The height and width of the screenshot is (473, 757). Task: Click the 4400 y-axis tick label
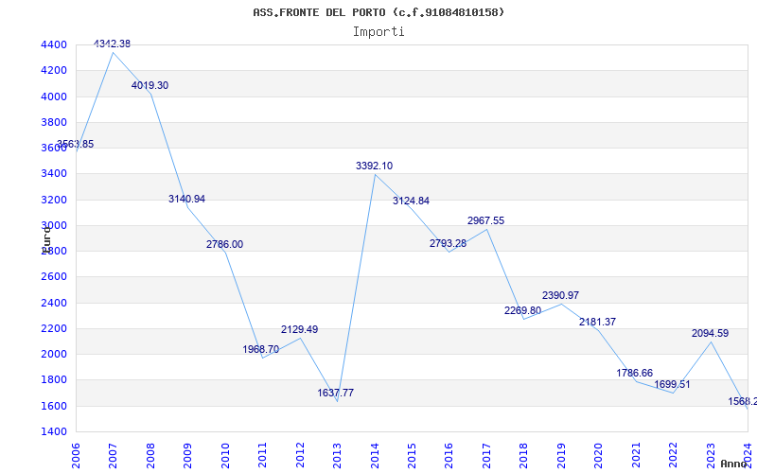pyautogui.click(x=54, y=44)
